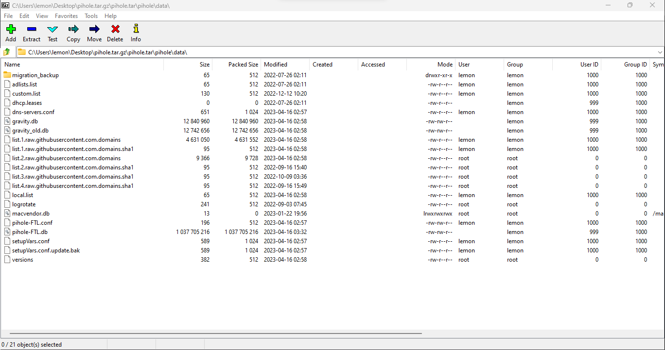Select the gravity.db file
Viewport: 665px width, 350px height.
25,121
